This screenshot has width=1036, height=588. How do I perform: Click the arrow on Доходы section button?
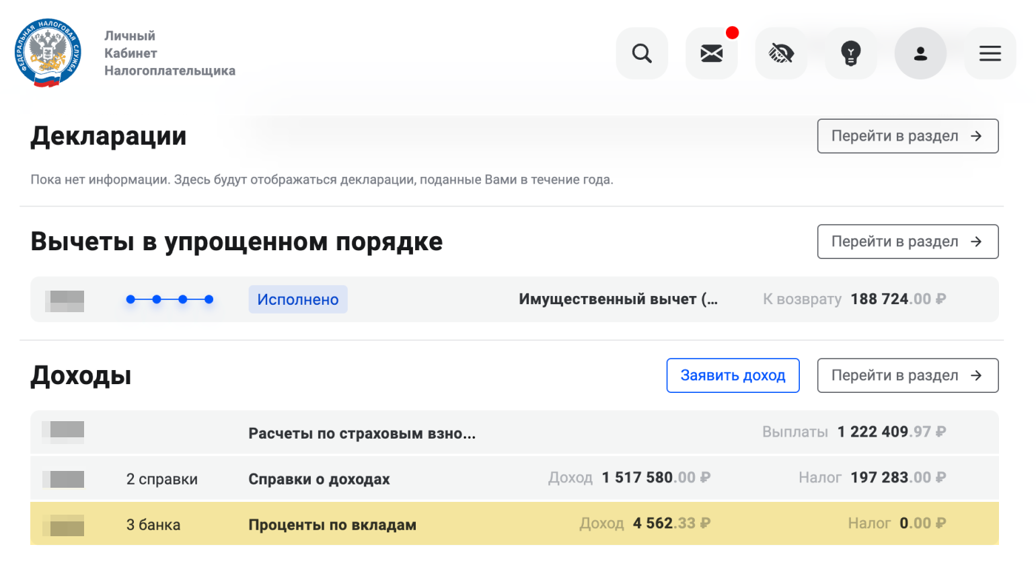pos(977,375)
